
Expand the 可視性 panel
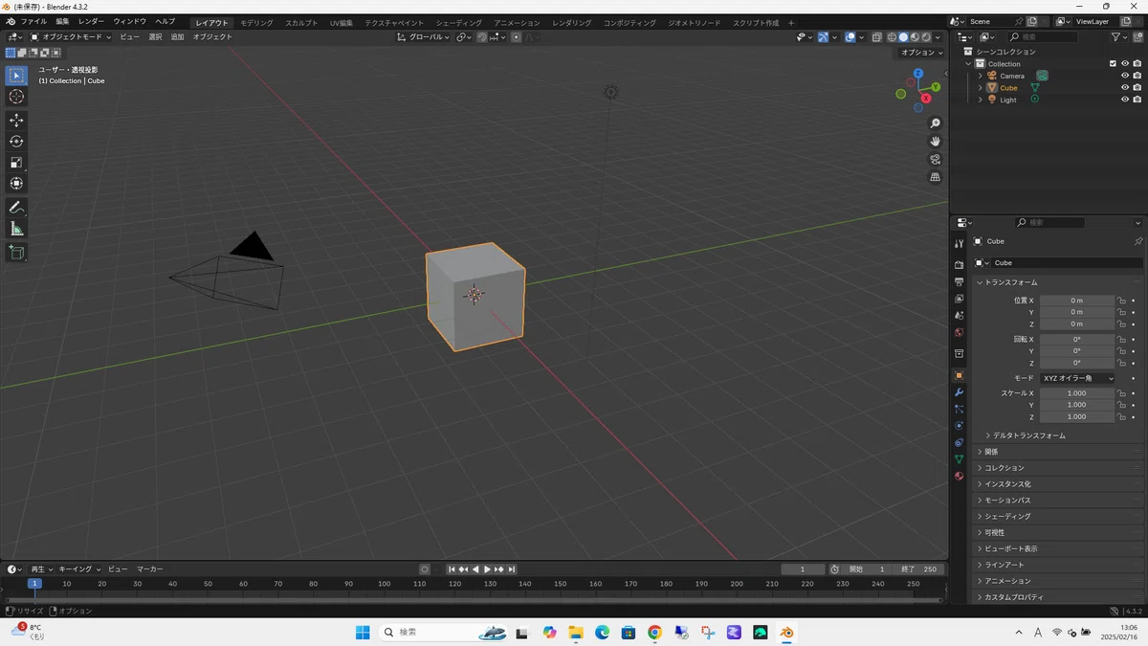pos(994,532)
